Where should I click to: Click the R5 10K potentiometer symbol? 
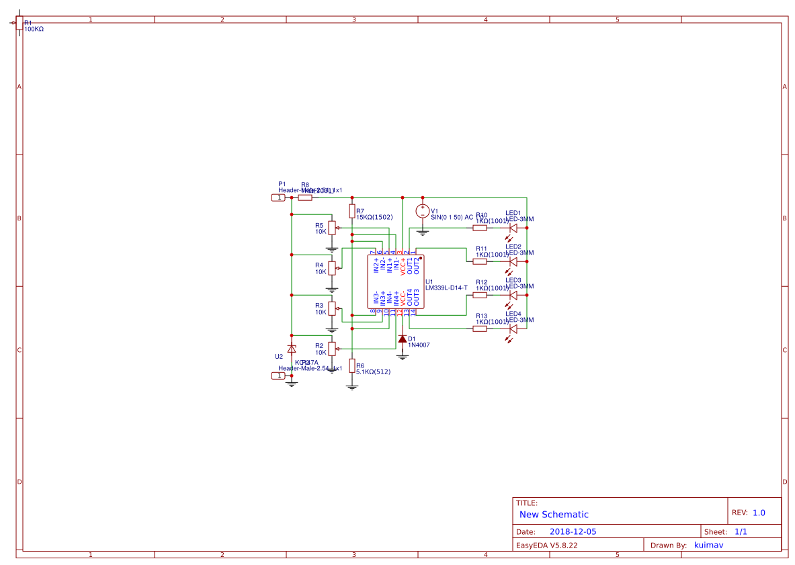point(331,228)
